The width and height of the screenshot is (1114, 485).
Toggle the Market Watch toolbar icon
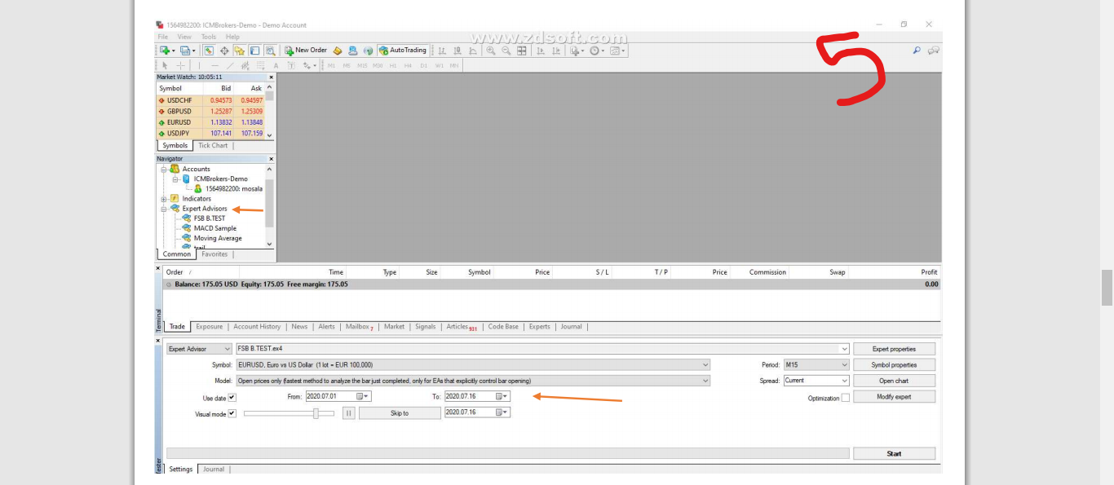[x=209, y=51]
